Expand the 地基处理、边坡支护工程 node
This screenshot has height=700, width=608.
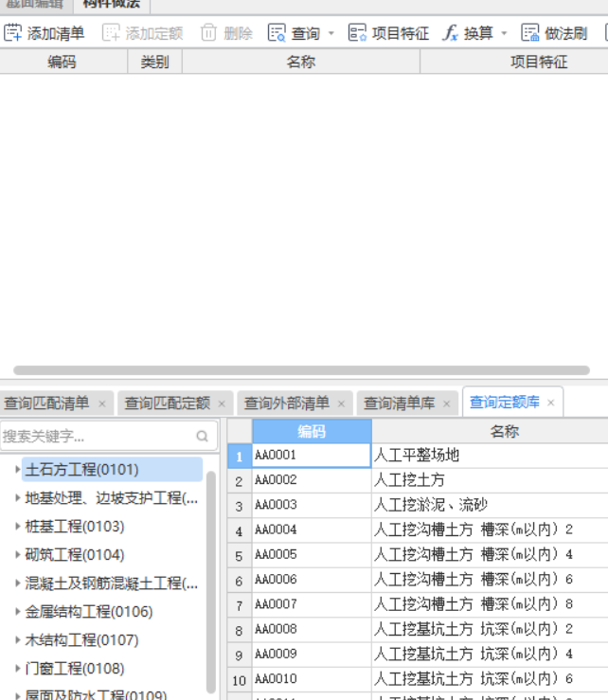tap(17, 497)
